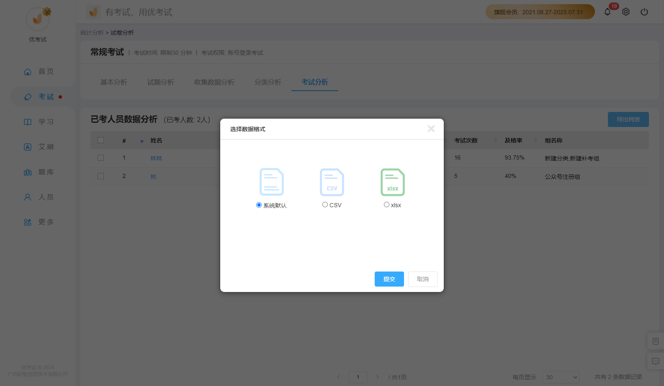The height and width of the screenshot is (386, 664).
Task: Close the 选择数据格式 dialog
Action: click(431, 129)
